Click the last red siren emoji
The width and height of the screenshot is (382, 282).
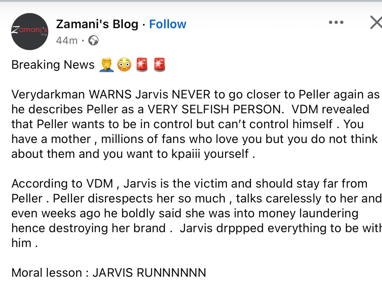[159, 65]
